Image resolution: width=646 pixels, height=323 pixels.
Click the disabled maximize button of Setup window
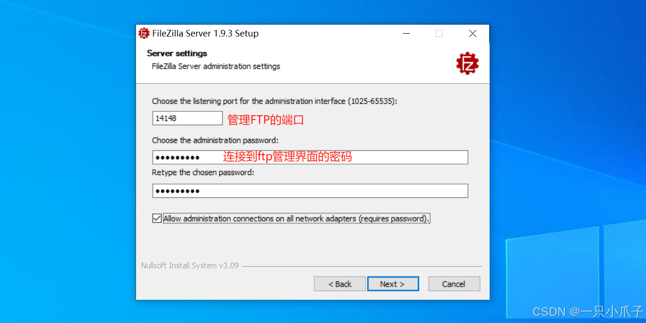439,33
